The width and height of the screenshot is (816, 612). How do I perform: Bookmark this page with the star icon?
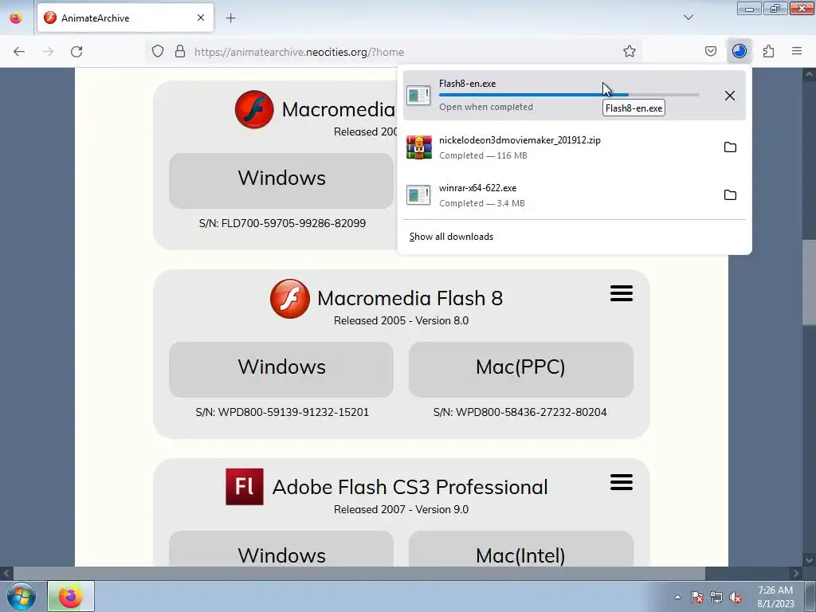point(630,52)
